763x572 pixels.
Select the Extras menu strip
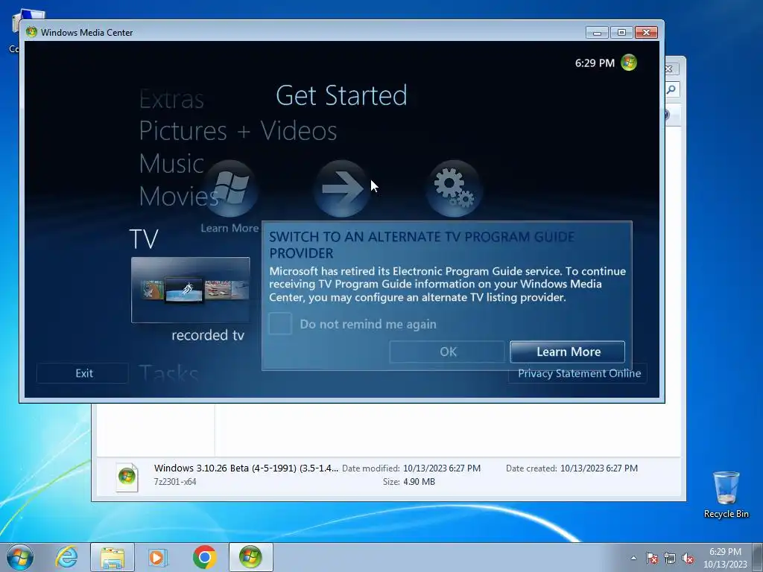pos(171,100)
